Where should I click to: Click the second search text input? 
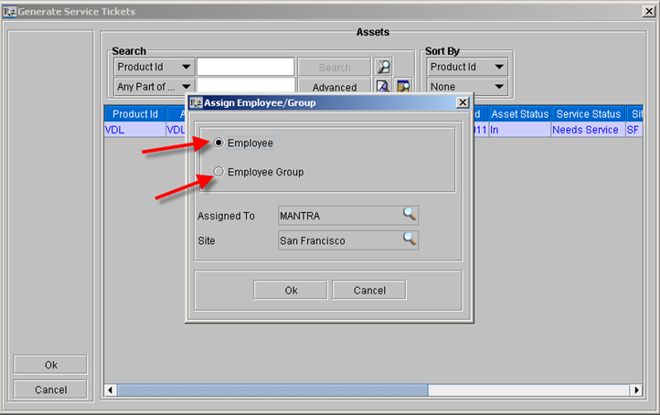[245, 85]
